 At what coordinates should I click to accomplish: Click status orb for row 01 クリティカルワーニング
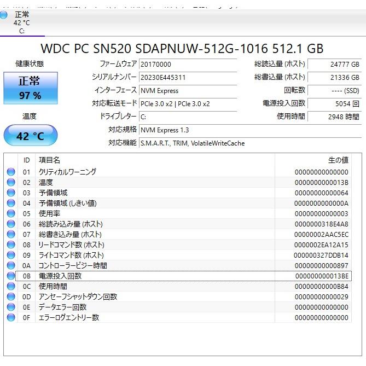click(x=11, y=172)
